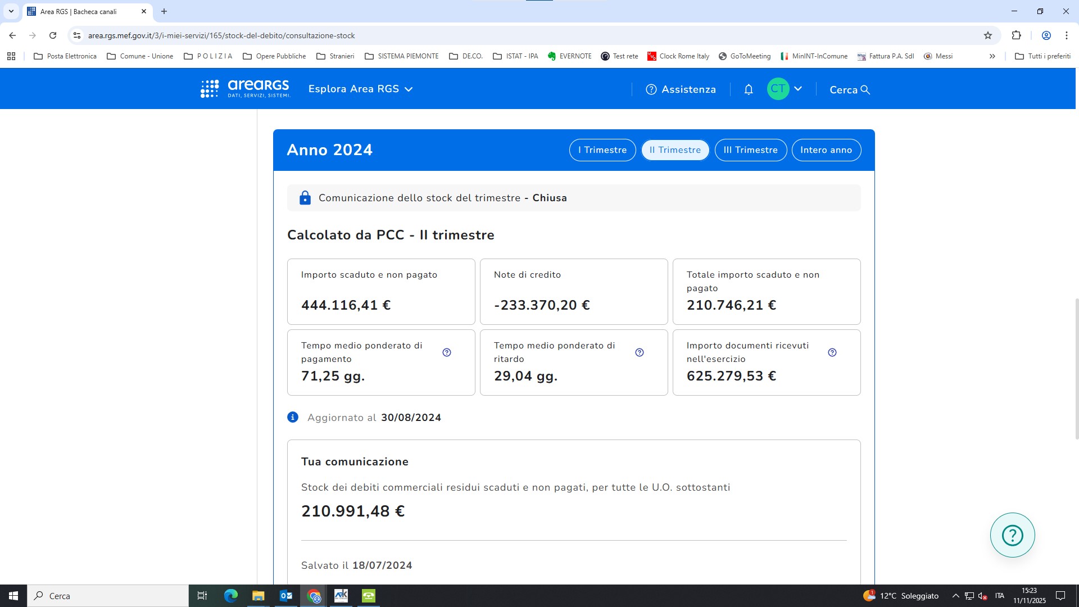
Task: Open help for Tempo medio ponderato di ritardo
Action: point(640,352)
